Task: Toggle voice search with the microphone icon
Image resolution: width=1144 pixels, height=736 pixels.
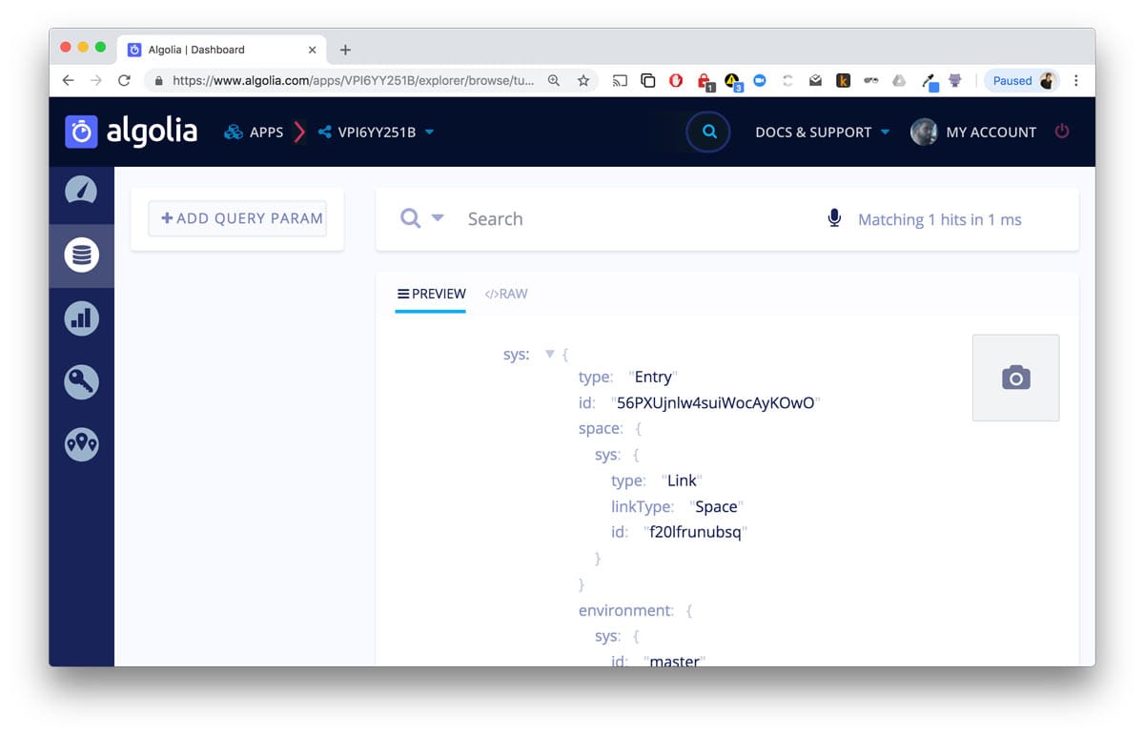Action: (834, 217)
